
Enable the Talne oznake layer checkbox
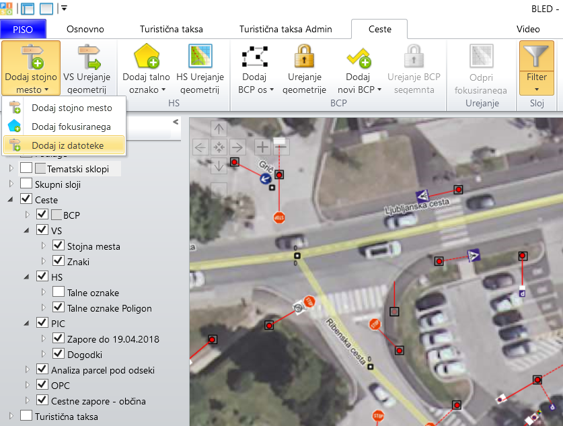point(58,292)
